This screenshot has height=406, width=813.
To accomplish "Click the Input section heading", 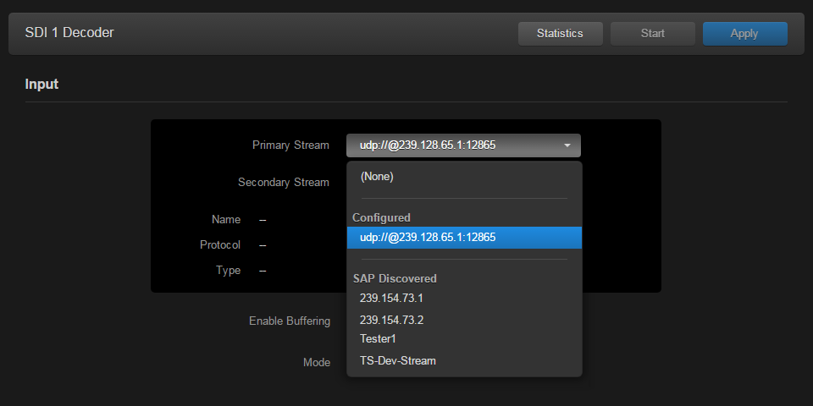I will point(41,85).
